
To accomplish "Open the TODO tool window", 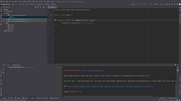I will [10, 98].
